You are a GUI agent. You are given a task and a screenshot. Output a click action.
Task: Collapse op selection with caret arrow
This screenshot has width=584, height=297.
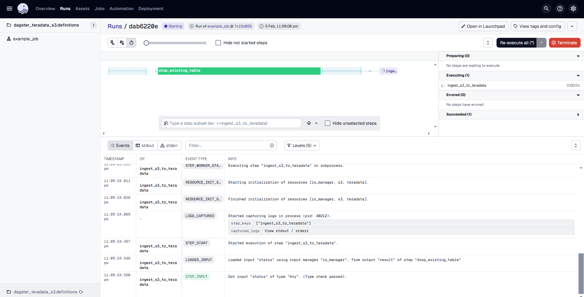coord(316,123)
